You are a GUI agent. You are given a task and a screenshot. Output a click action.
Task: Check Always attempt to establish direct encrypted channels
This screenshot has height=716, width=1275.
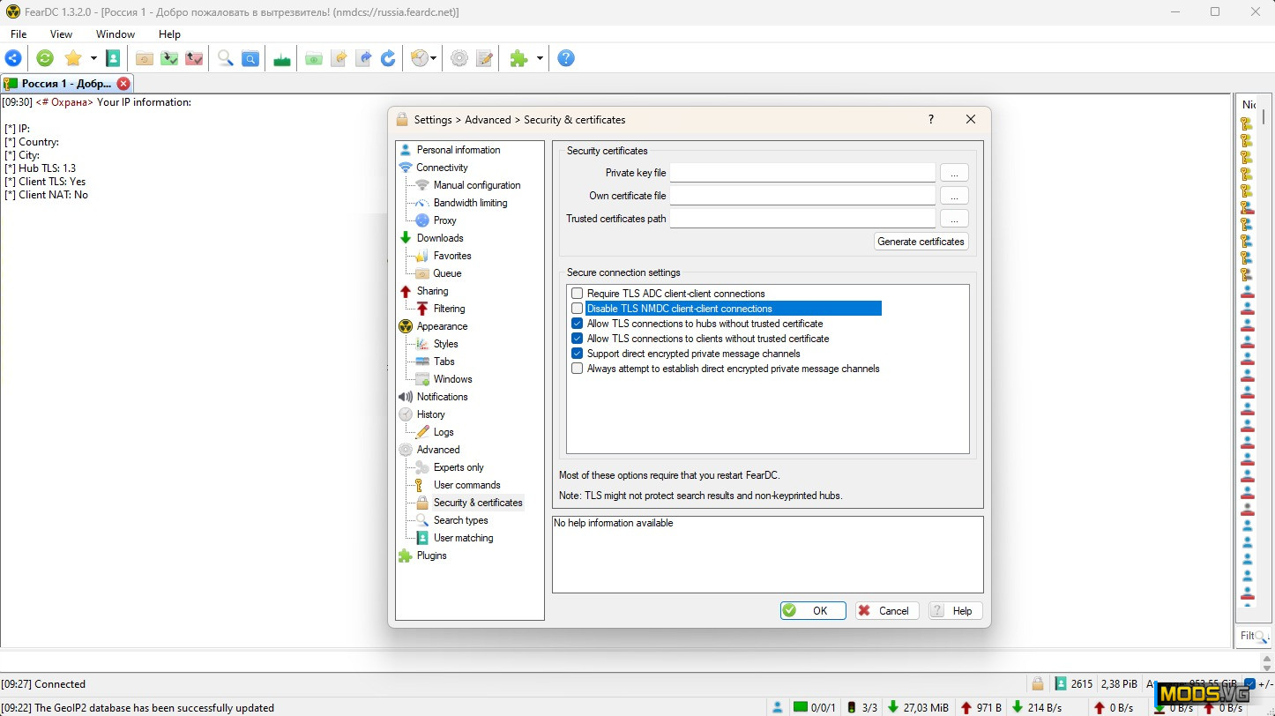[578, 369]
